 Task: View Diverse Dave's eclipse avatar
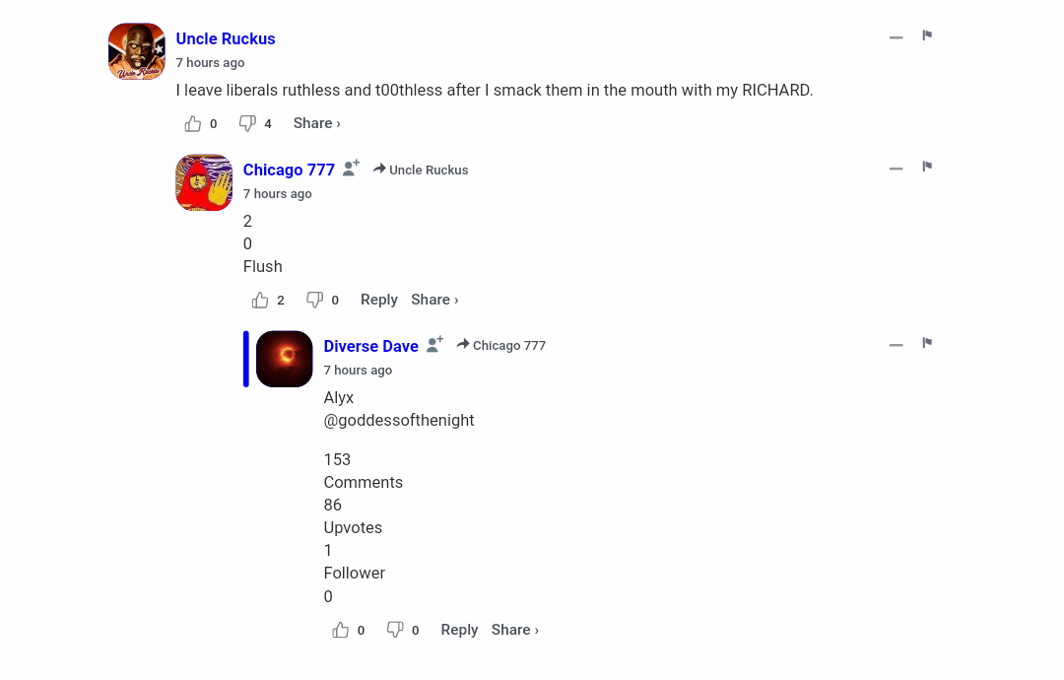click(x=285, y=359)
